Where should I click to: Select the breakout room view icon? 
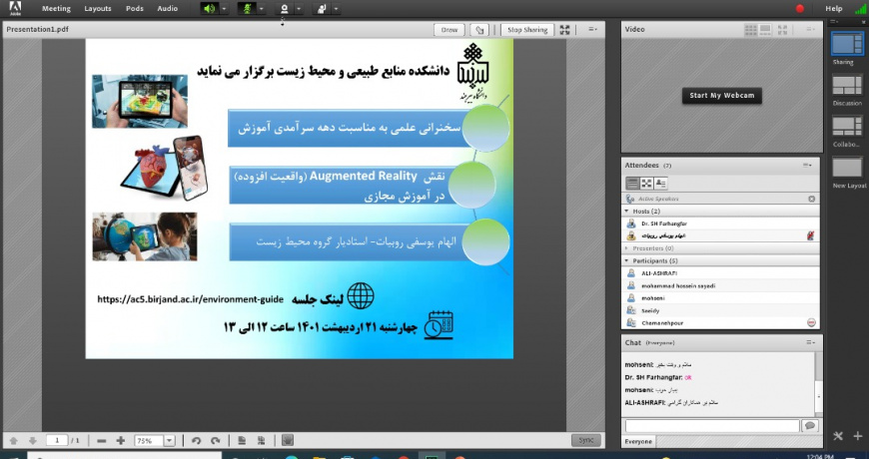pos(646,183)
